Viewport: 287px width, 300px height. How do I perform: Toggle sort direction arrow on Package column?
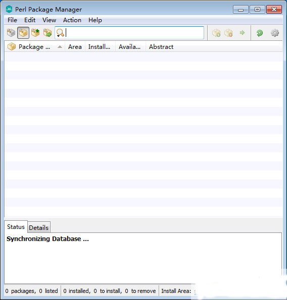click(x=60, y=47)
